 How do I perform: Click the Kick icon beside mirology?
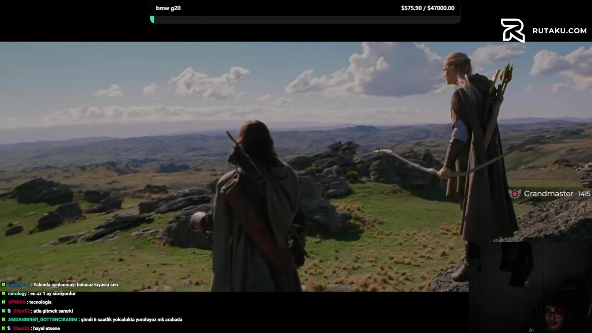pos(4,294)
